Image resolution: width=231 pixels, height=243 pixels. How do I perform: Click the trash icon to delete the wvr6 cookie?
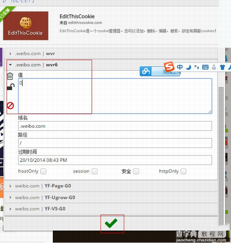[10, 76]
